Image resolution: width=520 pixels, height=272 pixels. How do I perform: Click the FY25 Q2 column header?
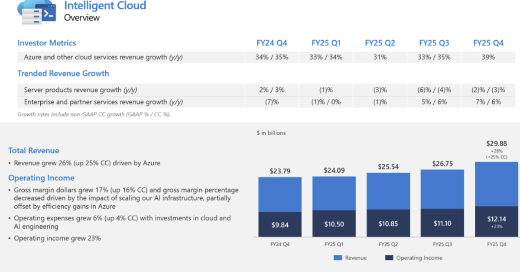tap(380, 43)
